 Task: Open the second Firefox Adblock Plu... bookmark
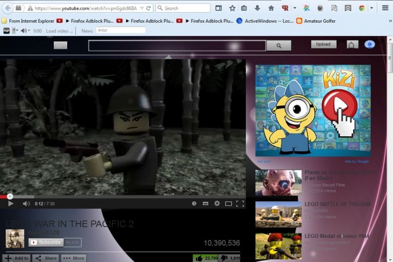pyautogui.click(x=145, y=21)
